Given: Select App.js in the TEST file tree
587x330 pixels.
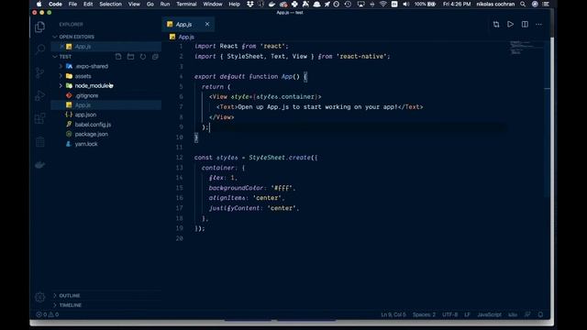Looking at the screenshot, I should (x=83, y=105).
